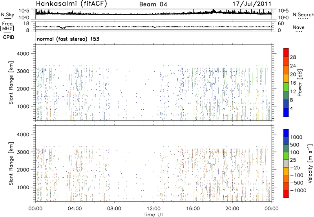This screenshot has height=217, width=314.
Task: Click the red top of power colorbar
Action: point(286,52)
